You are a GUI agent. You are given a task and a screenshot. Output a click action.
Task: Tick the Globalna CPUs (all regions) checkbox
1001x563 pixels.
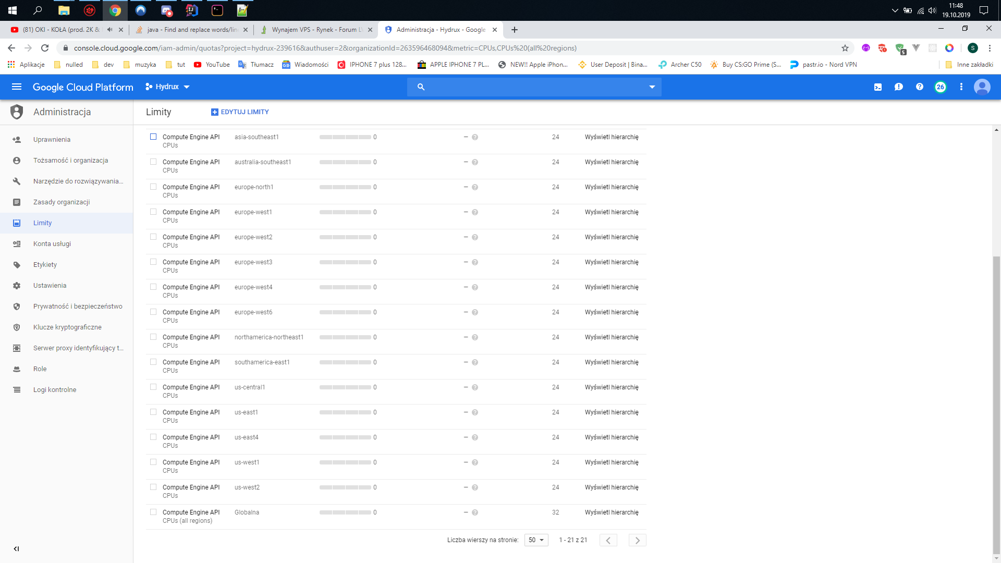tap(153, 512)
